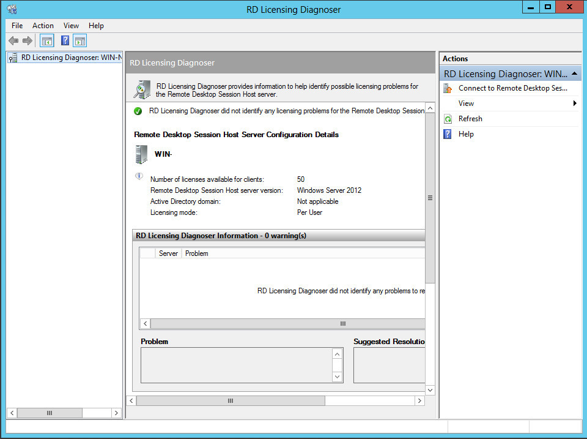Viewport: 587px width, 439px height.
Task: Click right arrow of tree pane scrollbar
Action: (x=116, y=413)
